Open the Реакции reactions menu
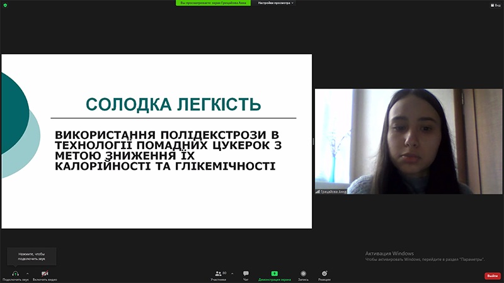Image resolution: width=504 pixels, height=283 pixels. [x=324, y=275]
